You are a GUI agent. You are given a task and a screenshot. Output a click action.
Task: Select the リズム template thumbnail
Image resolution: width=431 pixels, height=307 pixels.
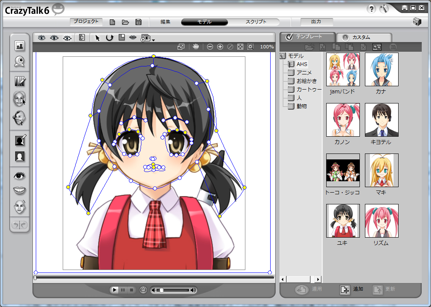[x=381, y=221]
